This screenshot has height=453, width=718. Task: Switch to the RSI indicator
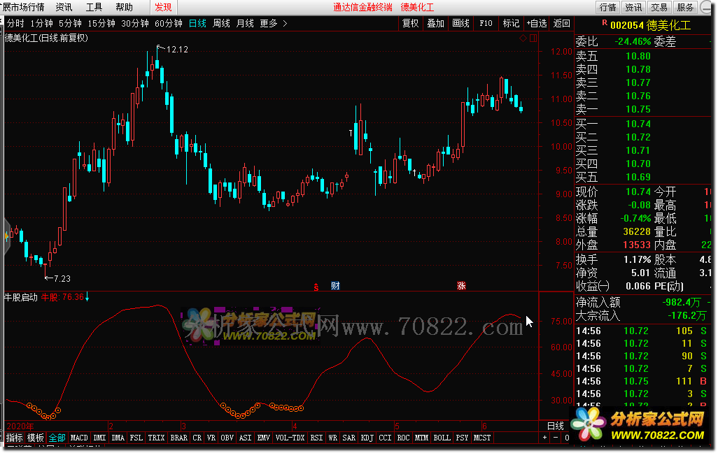point(316,438)
